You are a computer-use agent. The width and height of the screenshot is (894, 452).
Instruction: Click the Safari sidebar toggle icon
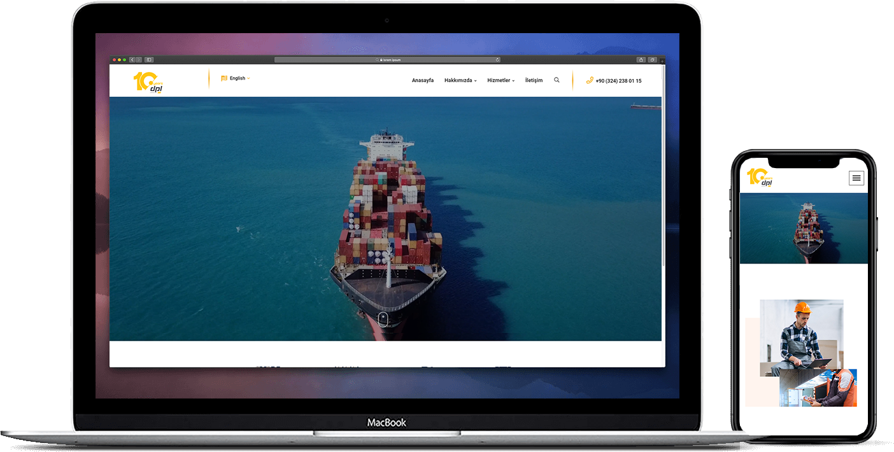click(x=148, y=60)
